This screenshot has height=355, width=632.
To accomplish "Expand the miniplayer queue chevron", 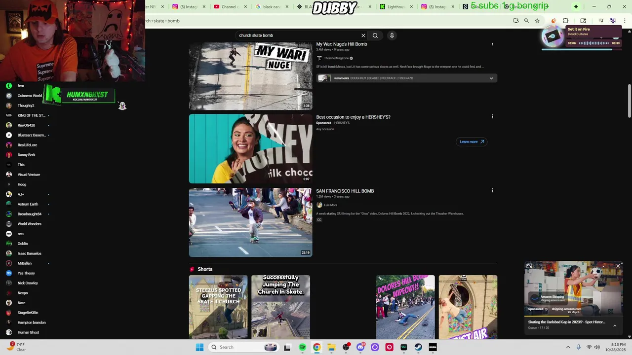I will pos(615,325).
